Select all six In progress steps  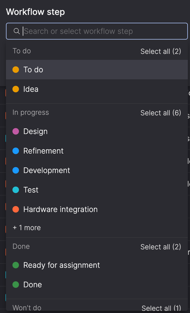point(160,113)
